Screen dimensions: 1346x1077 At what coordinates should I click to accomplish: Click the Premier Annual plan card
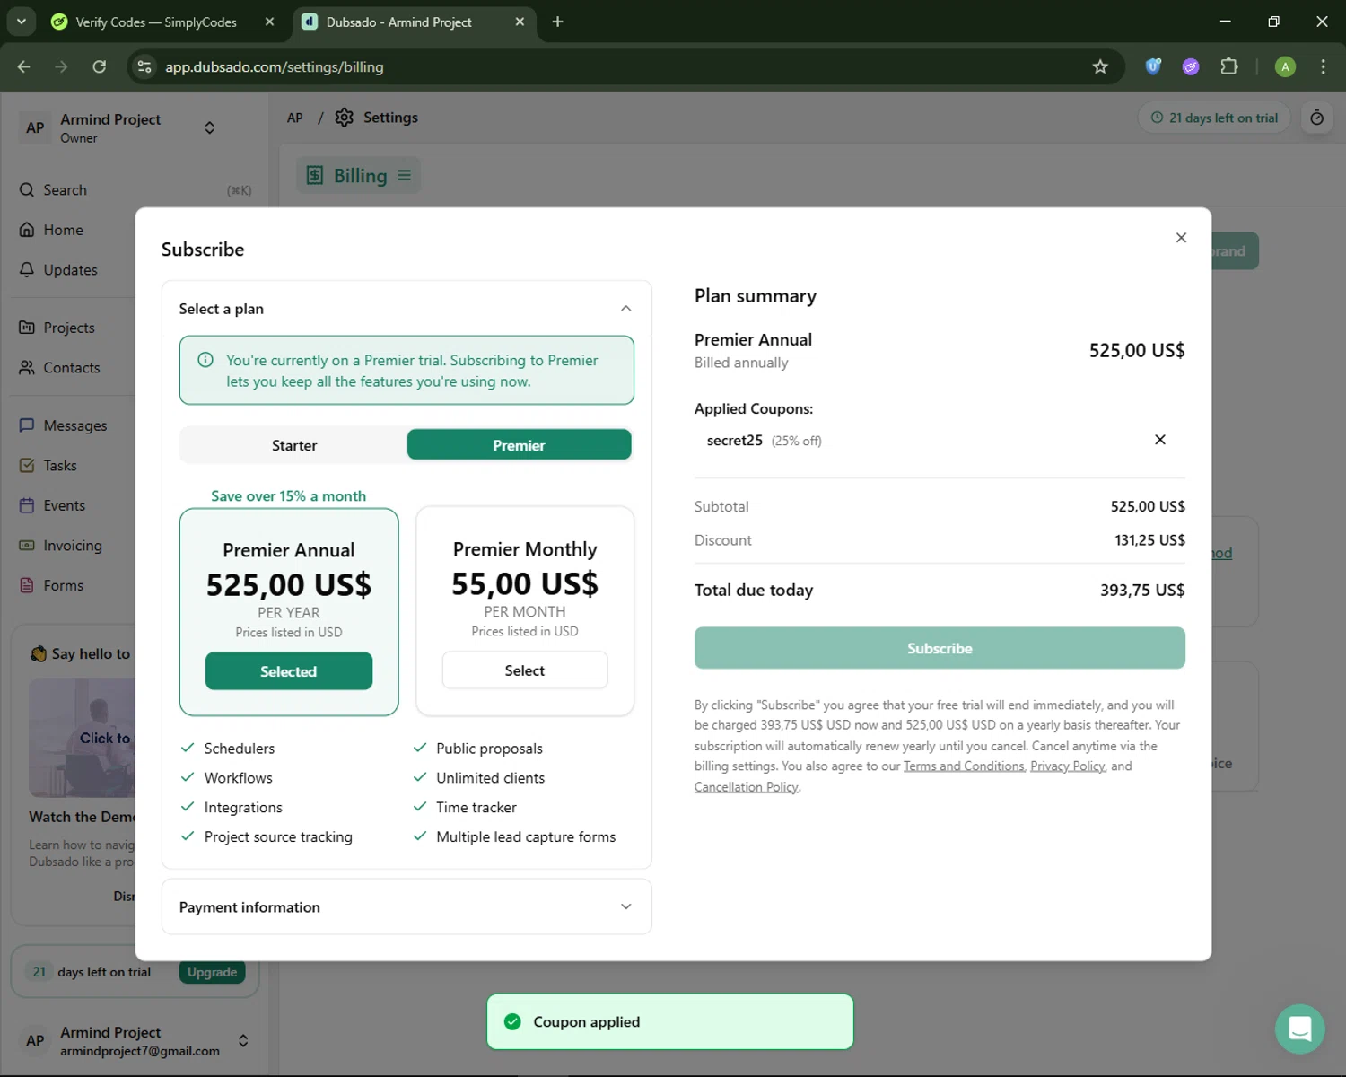click(289, 612)
